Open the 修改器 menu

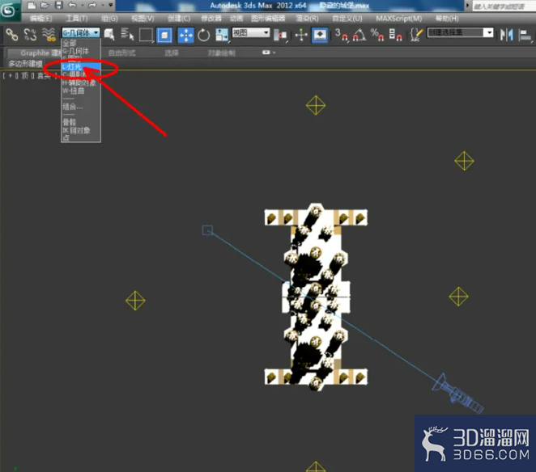pos(211,19)
